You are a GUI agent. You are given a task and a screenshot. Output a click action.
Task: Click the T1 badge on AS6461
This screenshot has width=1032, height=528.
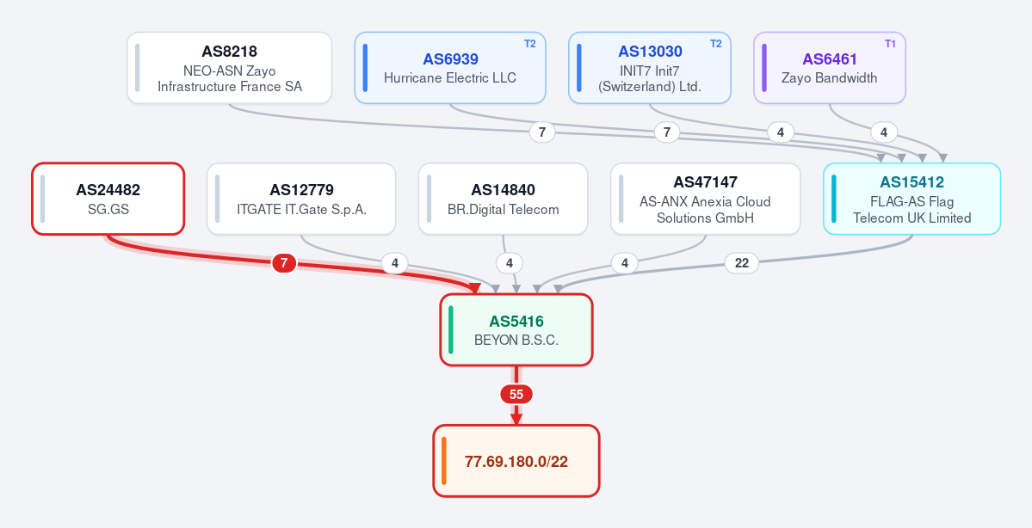click(890, 44)
